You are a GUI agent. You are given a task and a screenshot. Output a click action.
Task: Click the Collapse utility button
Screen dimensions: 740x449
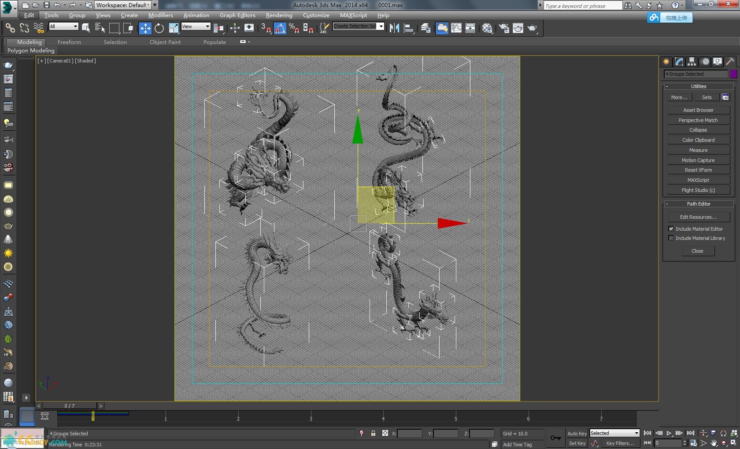(698, 130)
